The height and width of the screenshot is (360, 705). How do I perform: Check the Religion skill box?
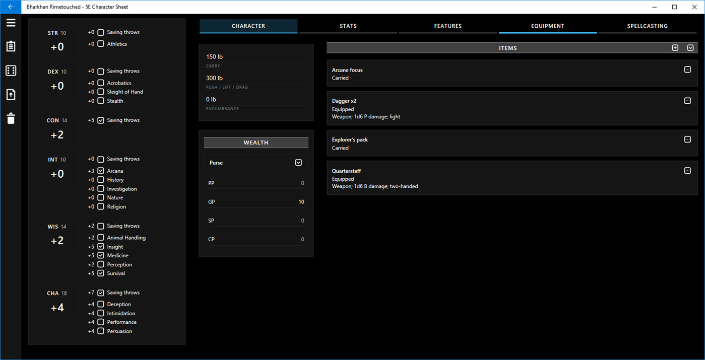(x=101, y=206)
